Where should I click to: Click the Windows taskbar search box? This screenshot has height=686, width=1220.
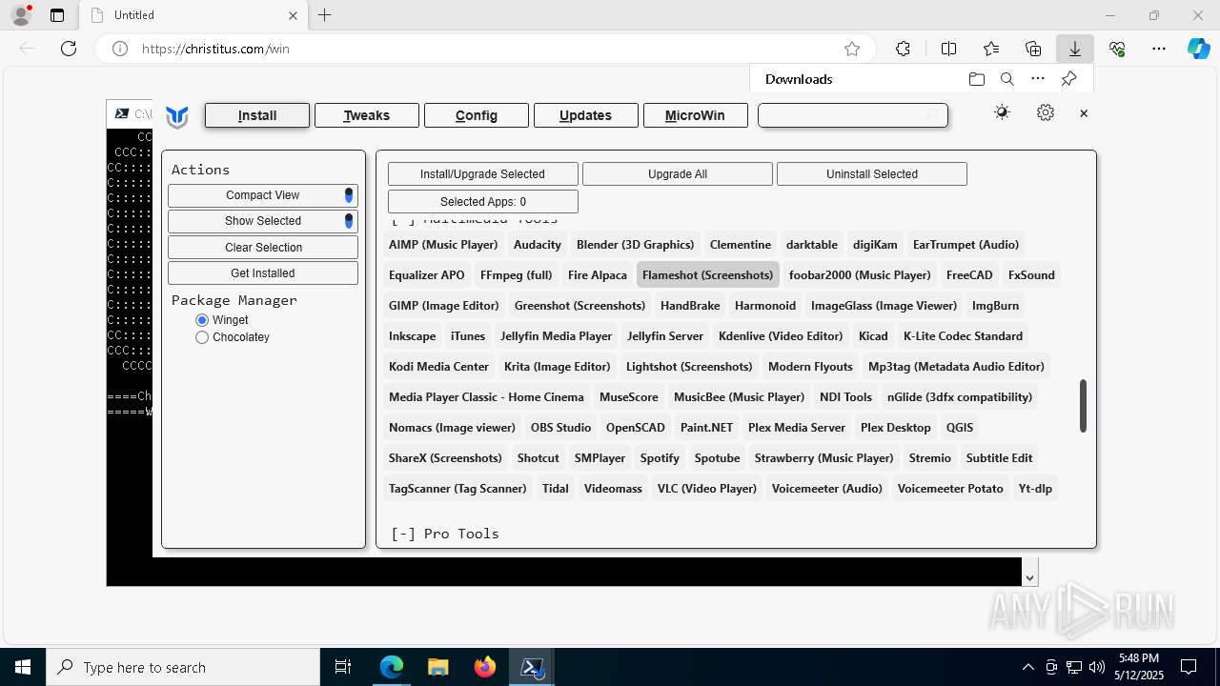[183, 667]
